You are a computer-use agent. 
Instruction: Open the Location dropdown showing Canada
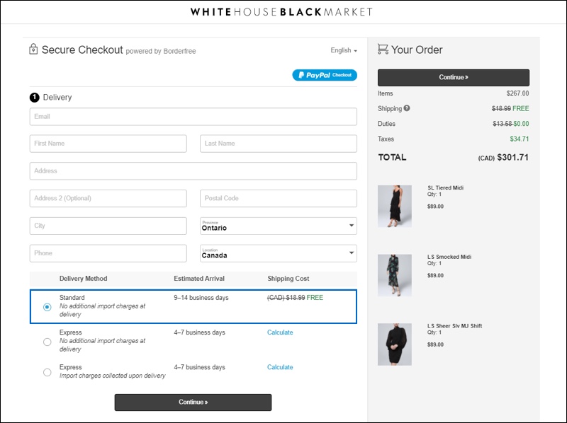click(x=279, y=253)
